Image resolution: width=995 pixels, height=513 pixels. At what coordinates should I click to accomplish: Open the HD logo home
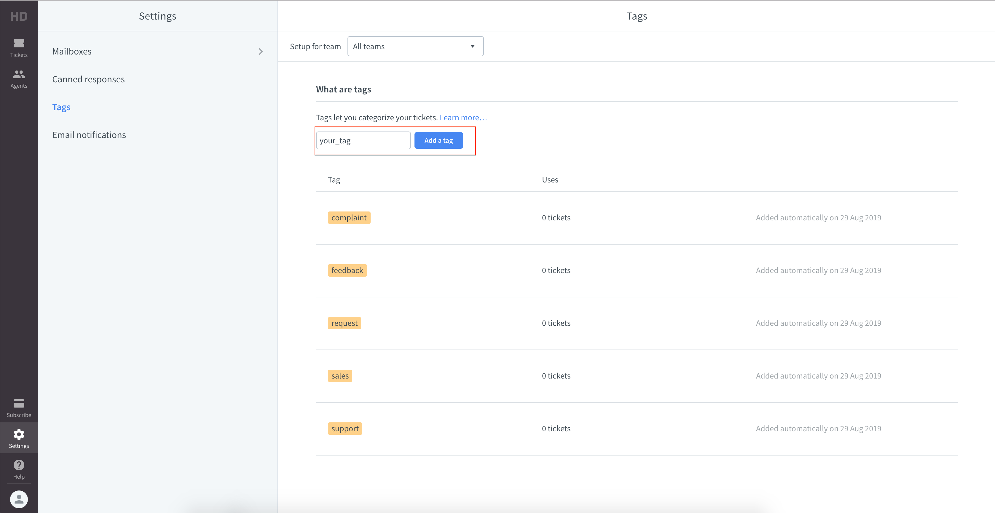click(19, 16)
